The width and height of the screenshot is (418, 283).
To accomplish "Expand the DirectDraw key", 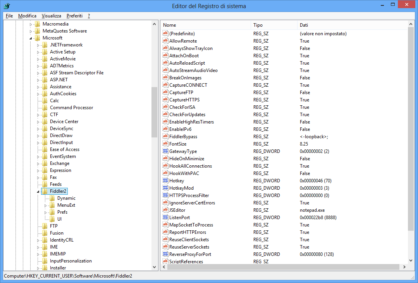I will tap(38, 136).
